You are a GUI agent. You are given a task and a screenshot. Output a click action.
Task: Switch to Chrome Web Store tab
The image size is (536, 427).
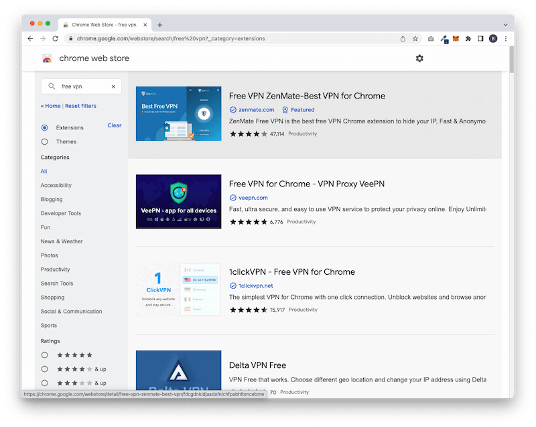[x=105, y=25]
